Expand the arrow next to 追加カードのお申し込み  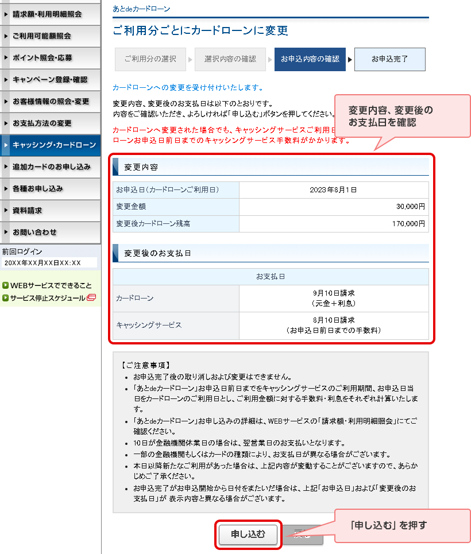tap(6, 167)
